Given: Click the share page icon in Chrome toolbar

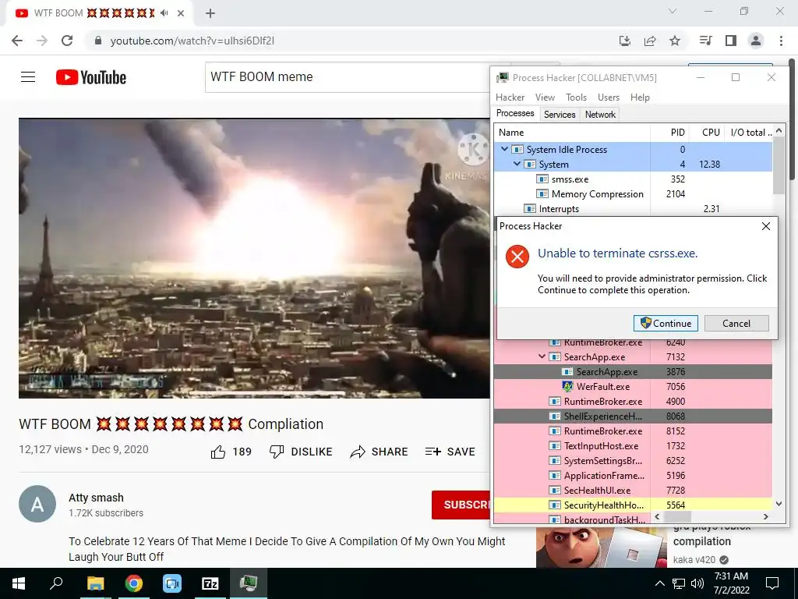Looking at the screenshot, I should (x=650, y=41).
